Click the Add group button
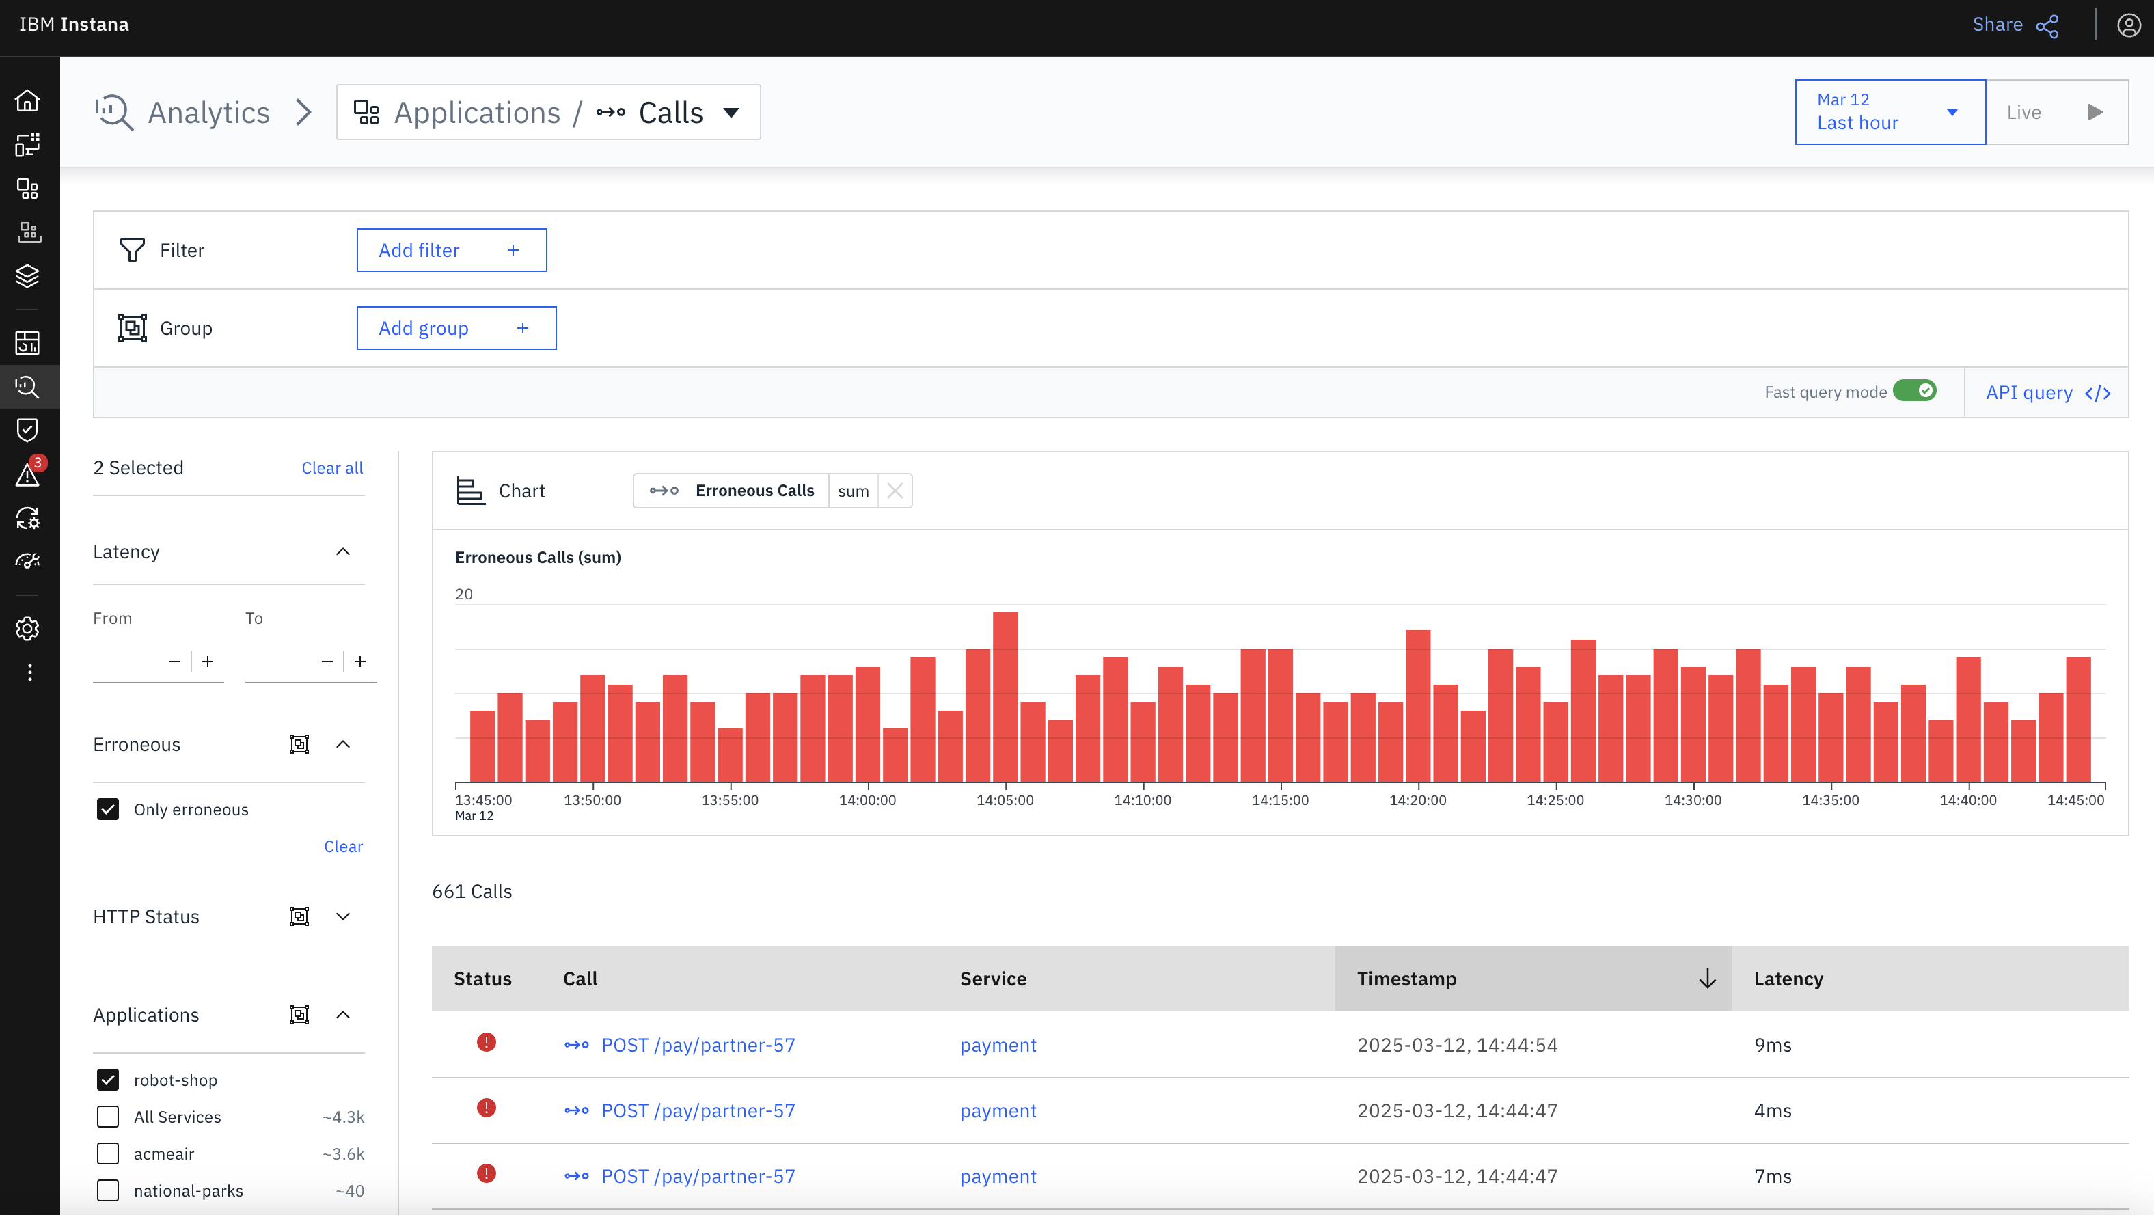 pyautogui.click(x=456, y=328)
